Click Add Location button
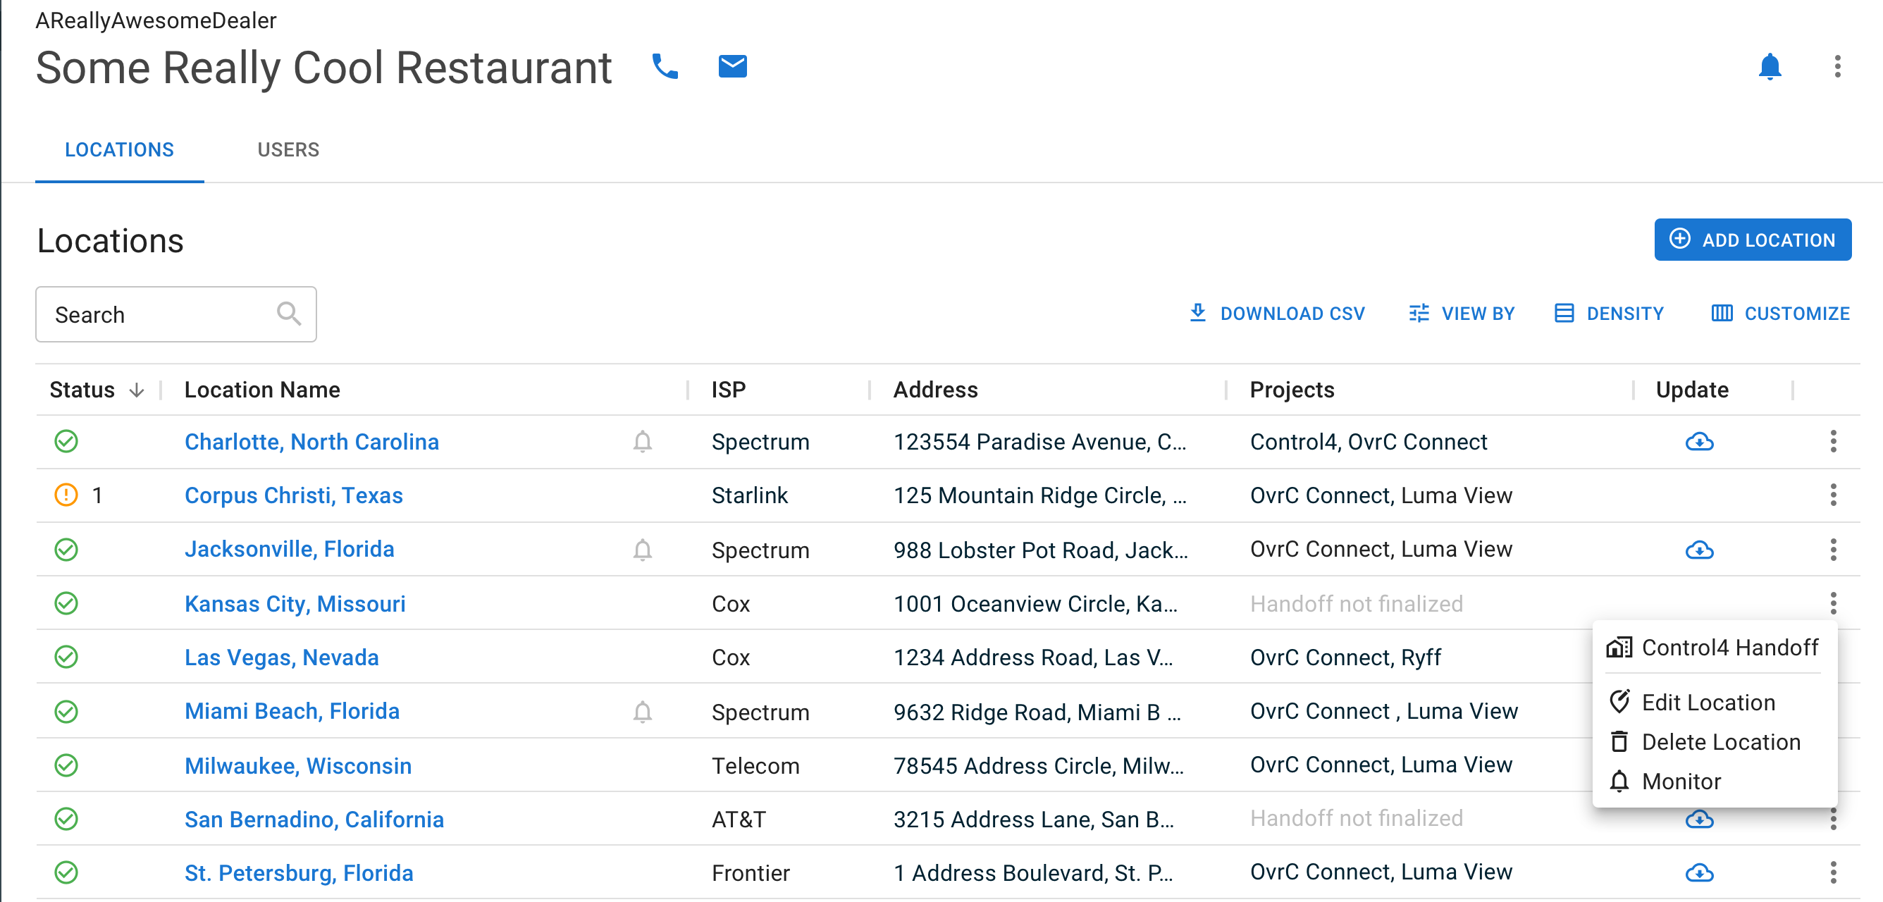The width and height of the screenshot is (1883, 902). coord(1752,240)
